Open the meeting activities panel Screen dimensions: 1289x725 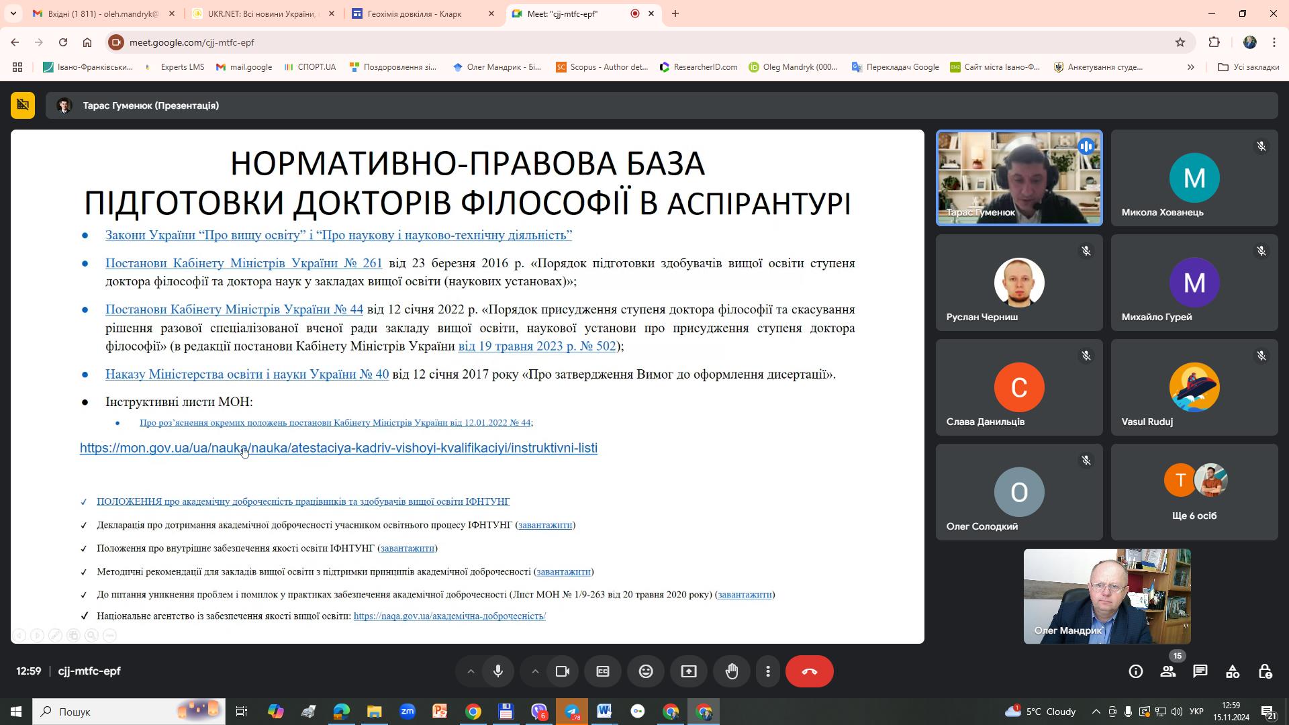(x=1233, y=671)
